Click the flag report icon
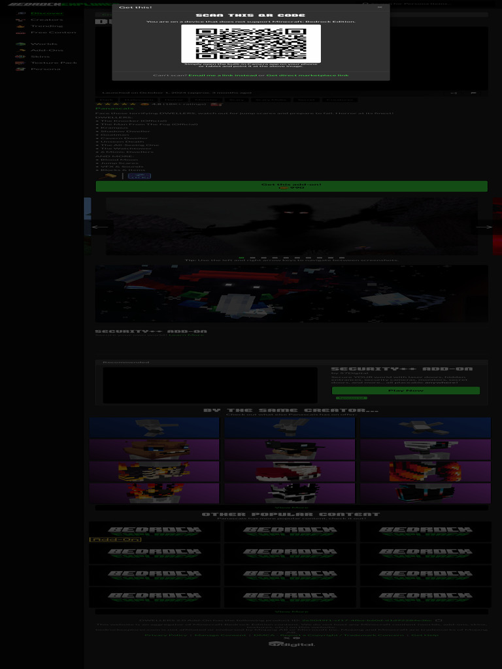The image size is (502, 669). [473, 93]
